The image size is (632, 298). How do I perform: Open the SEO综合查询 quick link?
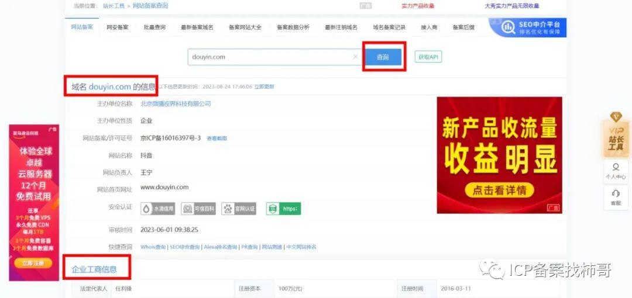click(x=184, y=247)
